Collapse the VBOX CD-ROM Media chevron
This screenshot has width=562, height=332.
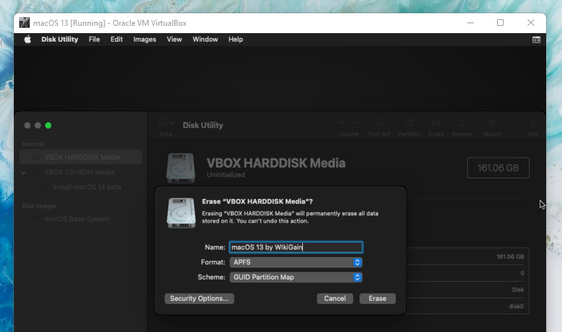tap(24, 172)
